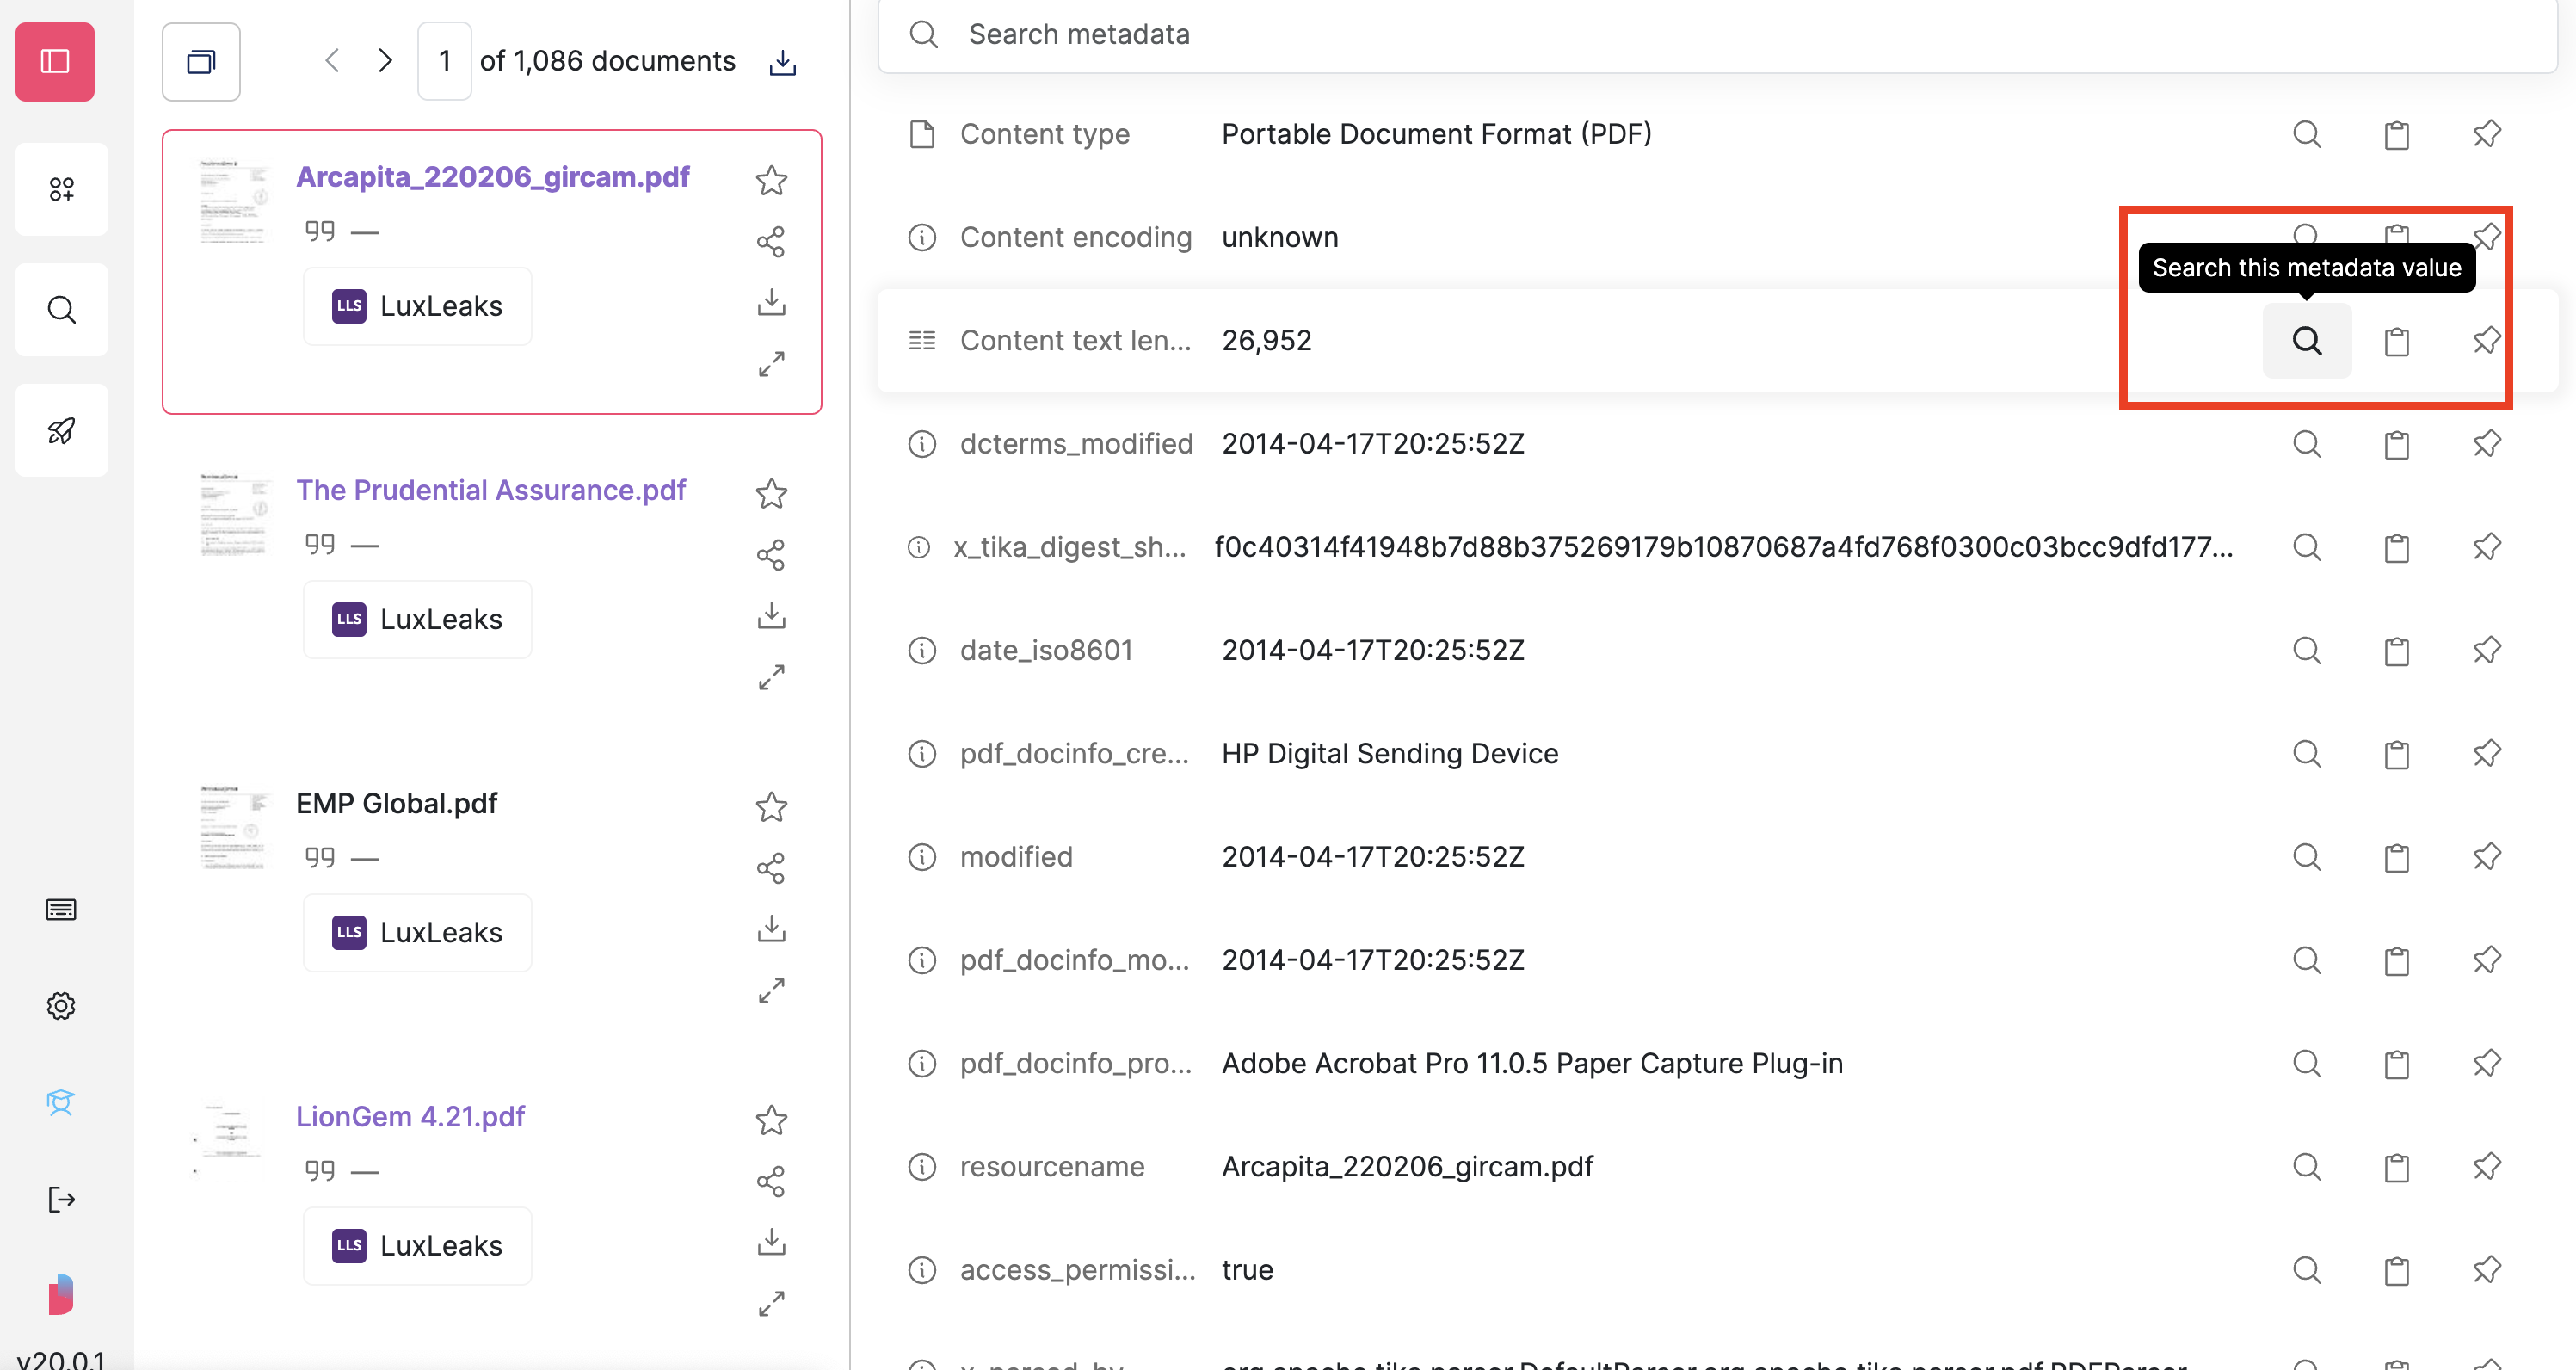The image size is (2576, 1370).
Task: Go to the next document page
Action: pyautogui.click(x=385, y=60)
